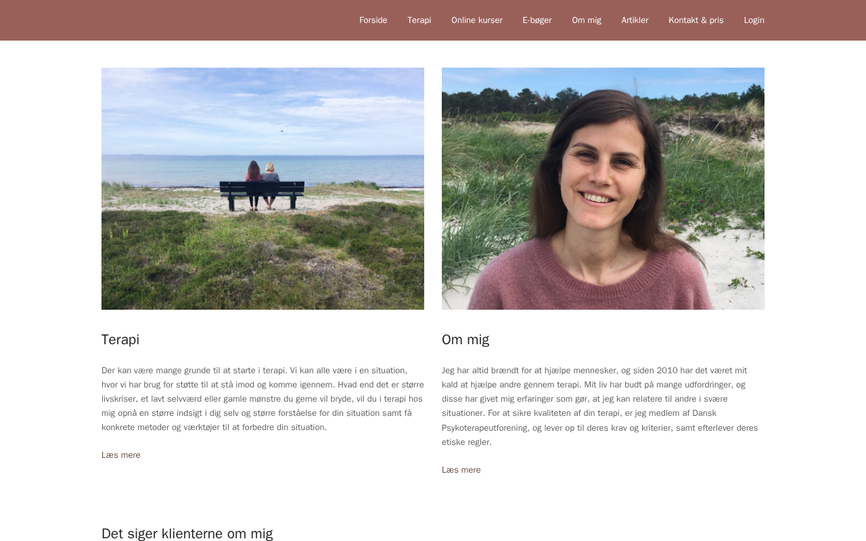Click the two people sitting on the bench
Screen dimensions: 866x541
coord(262,183)
